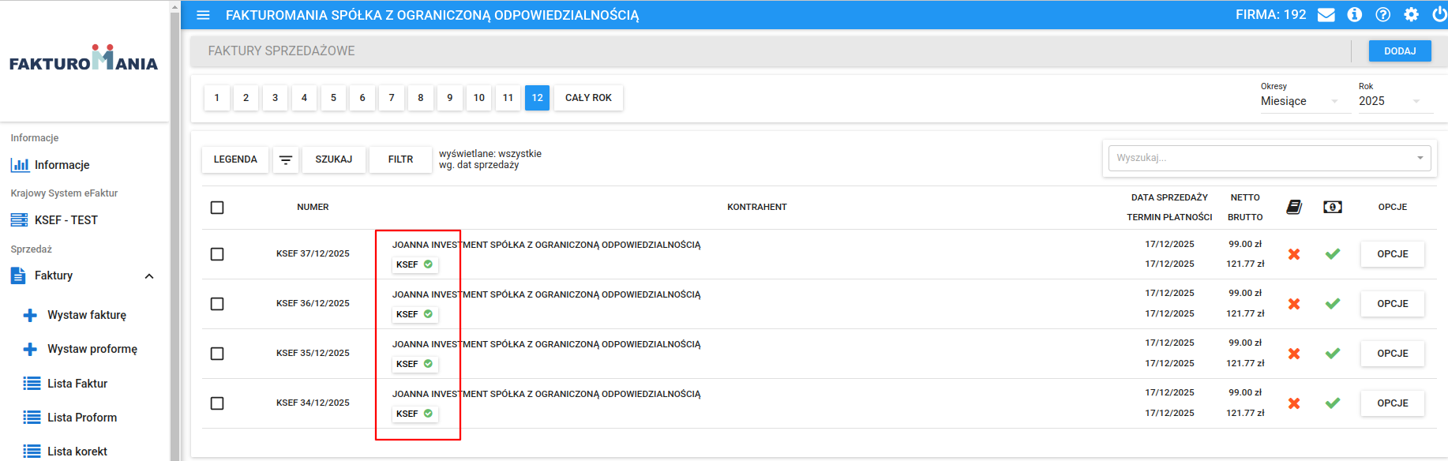
Task: Open the mail envelope icon
Action: coord(1326,15)
